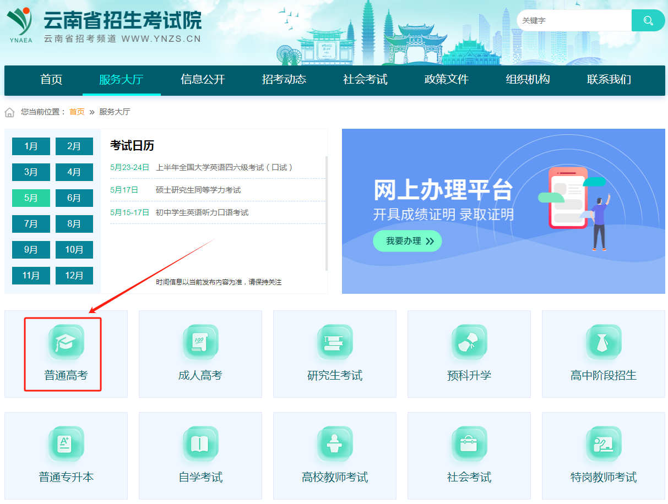
Task: Click 上半年全国大学英语四六级考试（口试） entry
Action: 225,167
